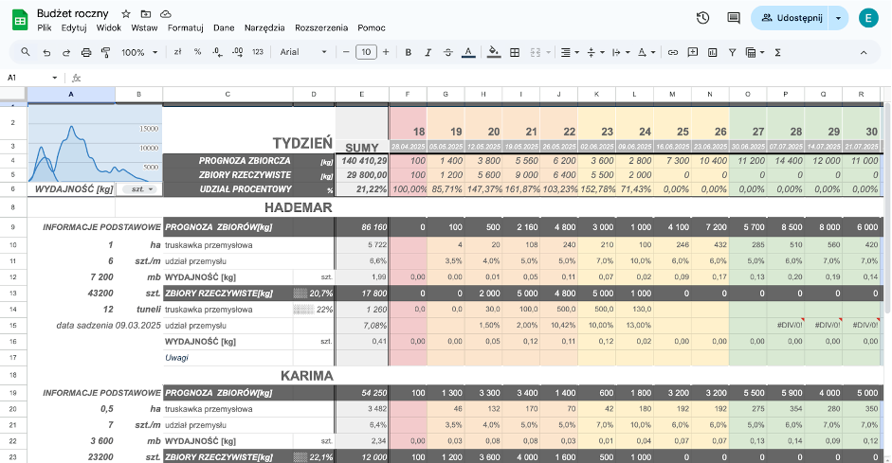This screenshot has width=892, height=463.
Task: Click the functions sigma icon
Action: click(777, 52)
